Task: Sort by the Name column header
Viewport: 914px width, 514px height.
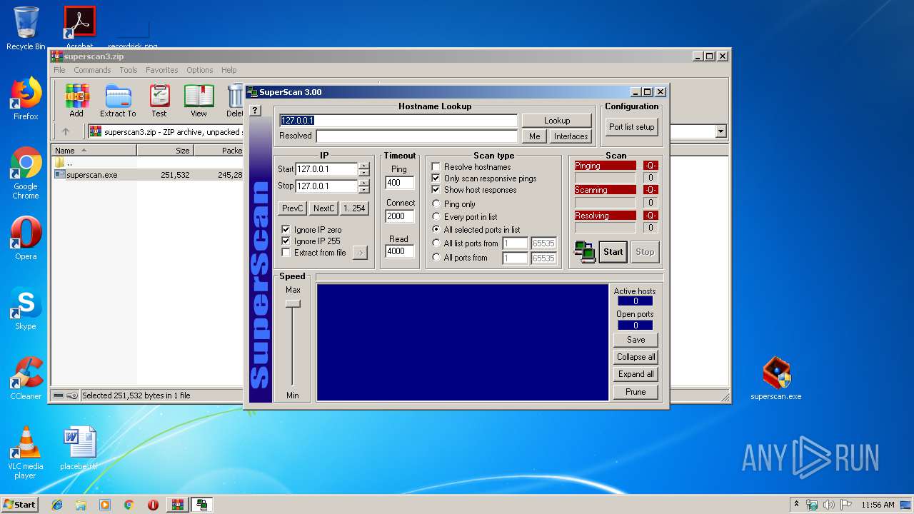Action: tap(94, 151)
